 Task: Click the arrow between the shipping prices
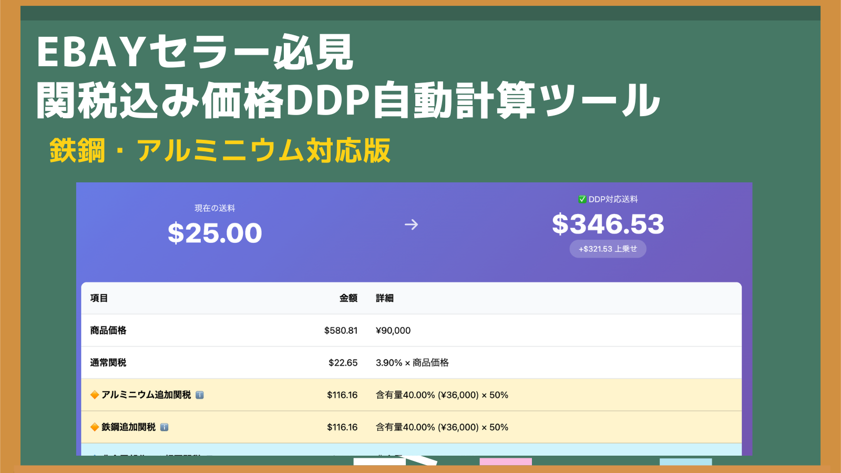[411, 225]
